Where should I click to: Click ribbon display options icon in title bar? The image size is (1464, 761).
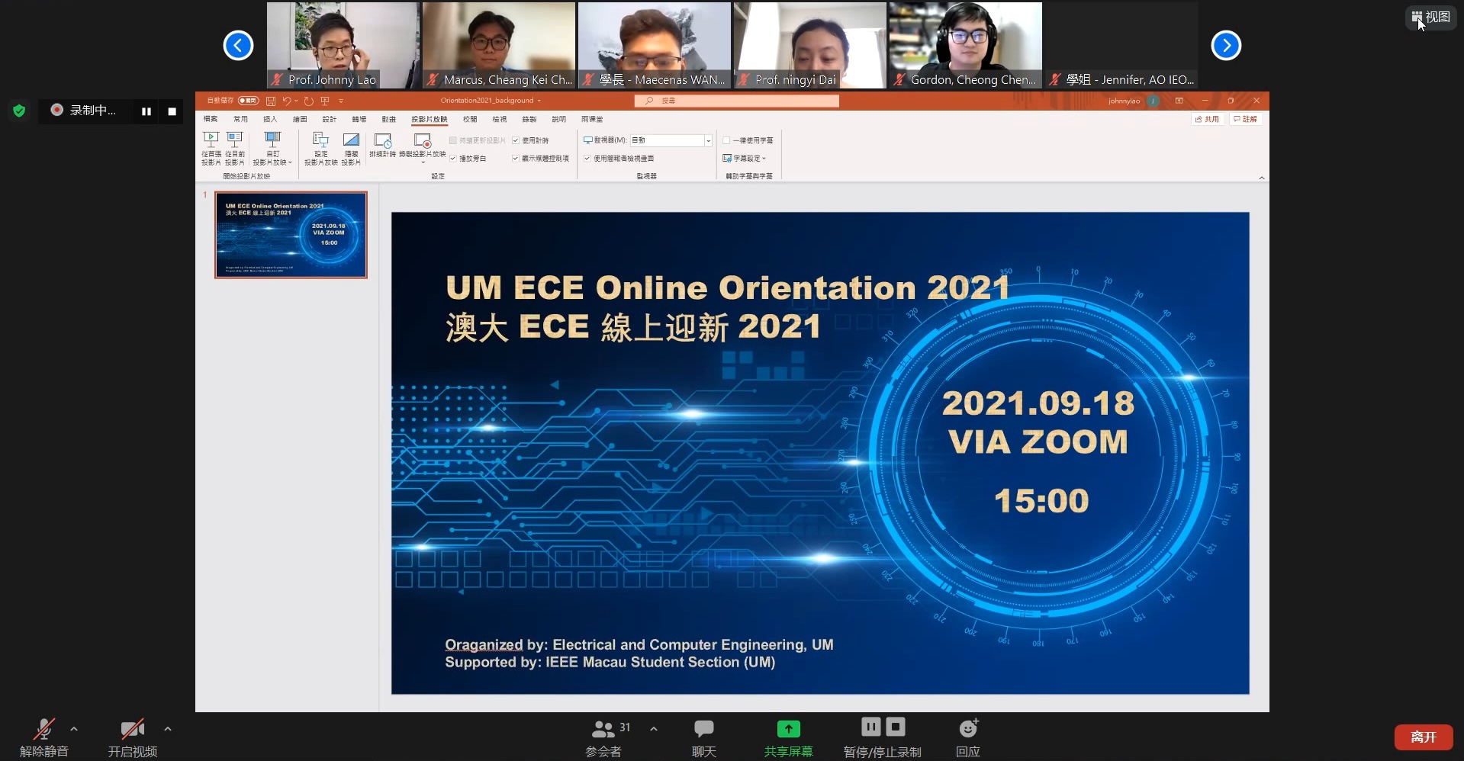coord(1179,101)
